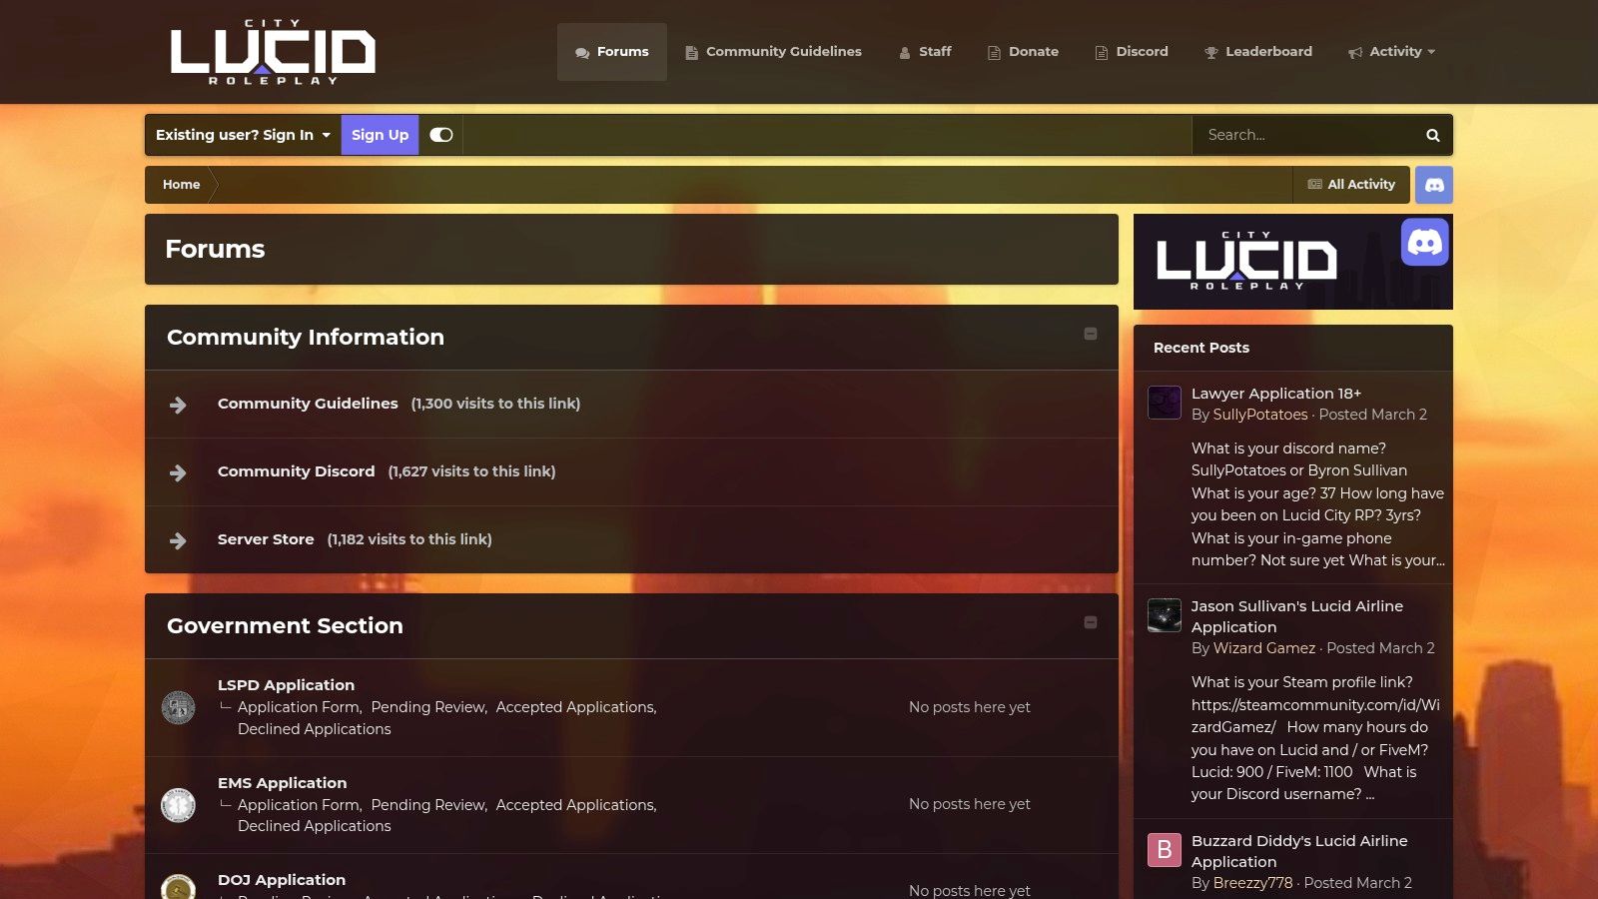Click the arrow icon beside Server Store

178,540
